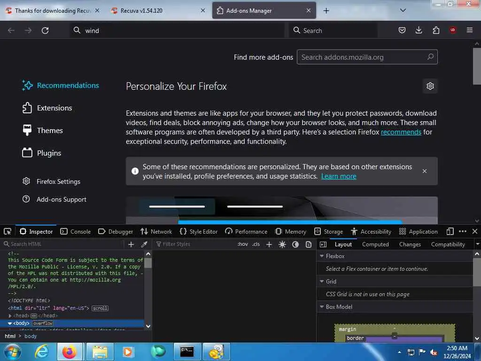Open the Extensions category in sidebar
Image resolution: width=481 pixels, height=361 pixels.
point(47,108)
